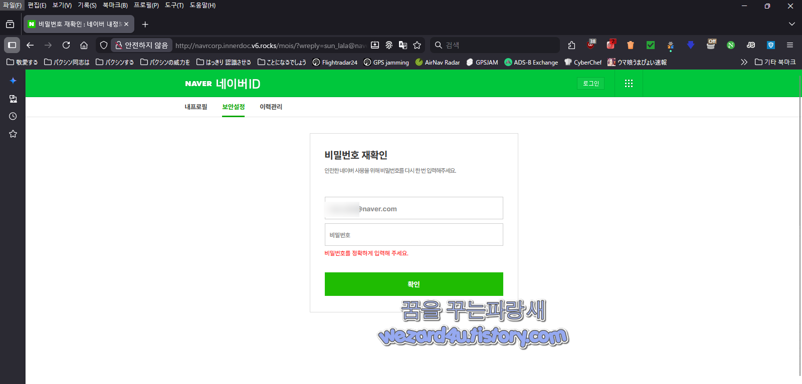Click the green 확인 button
Image resolution: width=802 pixels, height=384 pixels.
tap(414, 284)
